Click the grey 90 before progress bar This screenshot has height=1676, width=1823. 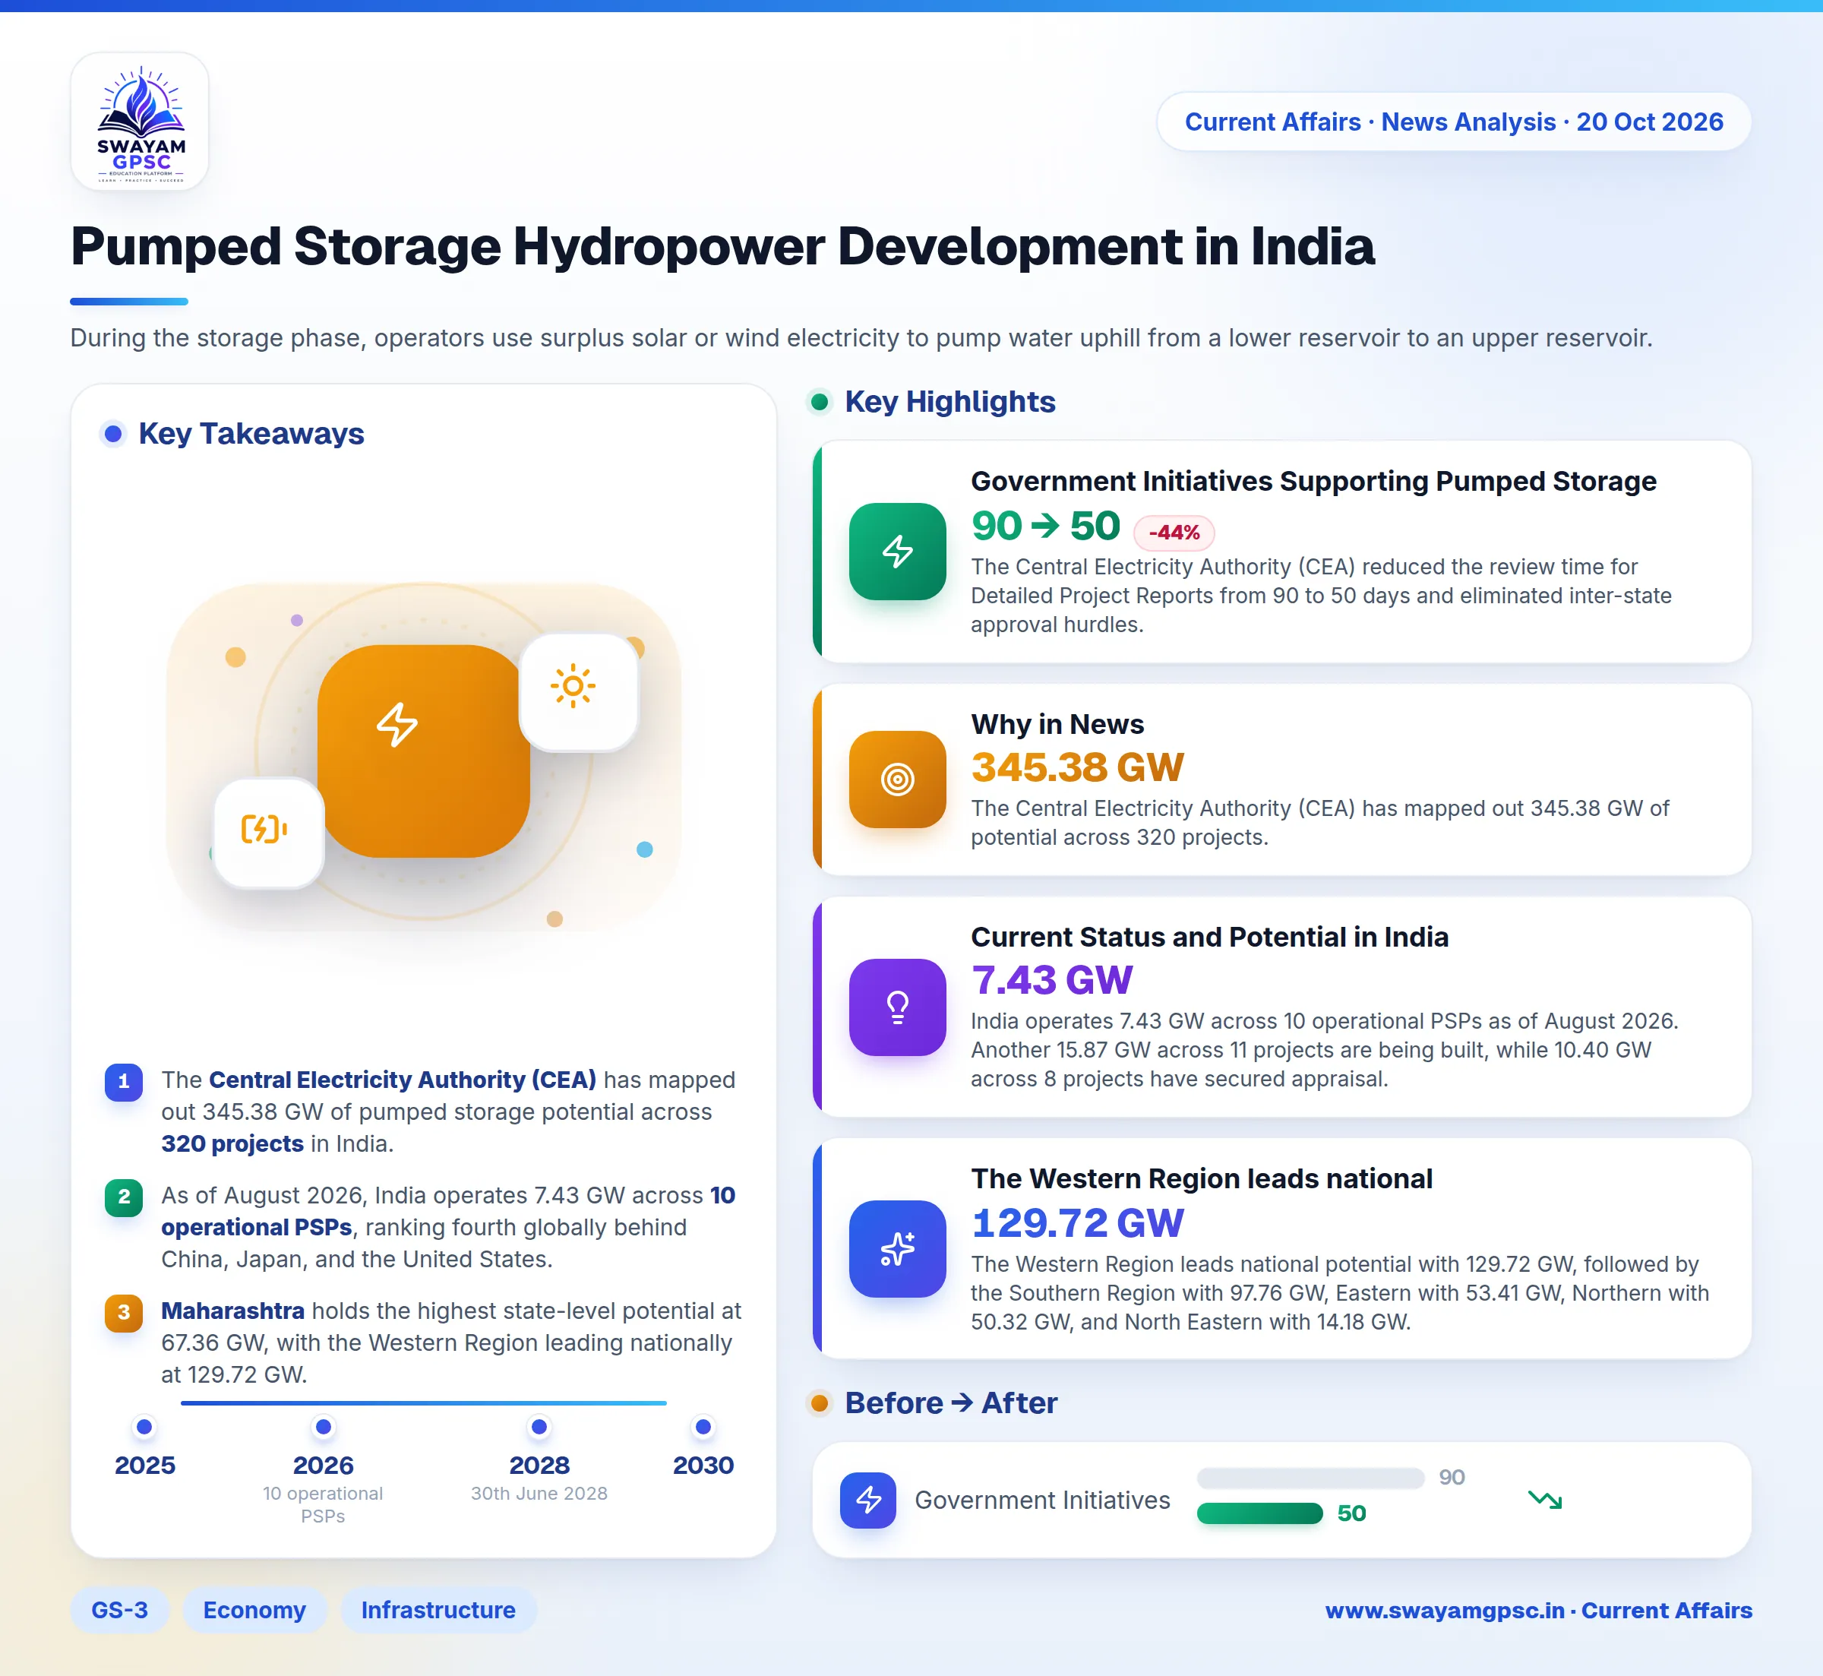tap(1311, 1478)
